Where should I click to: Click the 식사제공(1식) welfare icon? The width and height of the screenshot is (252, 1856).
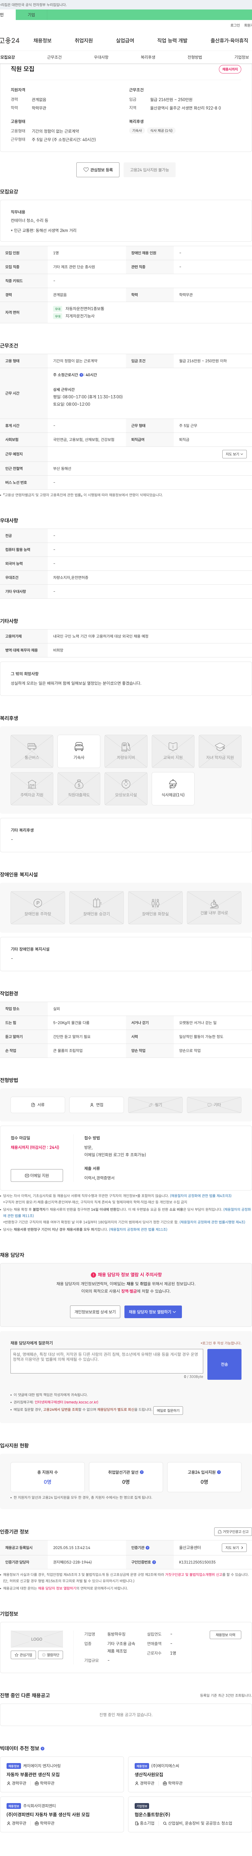point(173,789)
